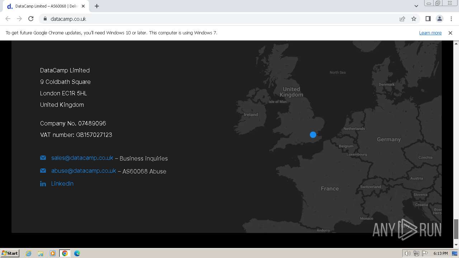
Task: Open the media player taskbar icon
Action: tap(53, 253)
